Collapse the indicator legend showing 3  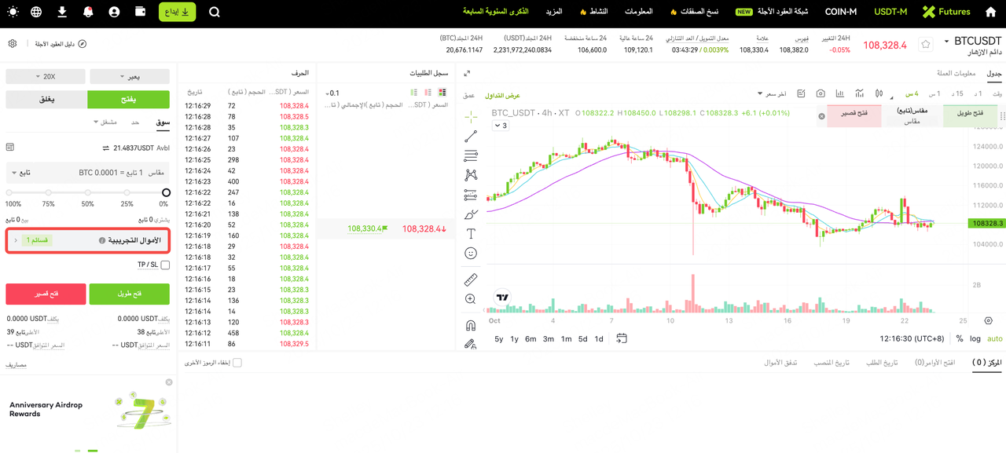click(x=500, y=126)
